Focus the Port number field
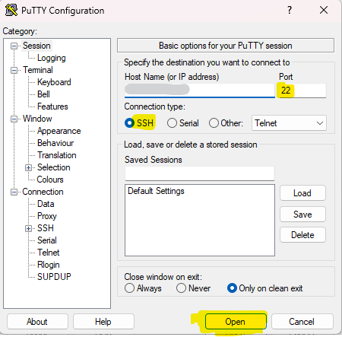The width and height of the screenshot is (342, 337). click(302, 91)
